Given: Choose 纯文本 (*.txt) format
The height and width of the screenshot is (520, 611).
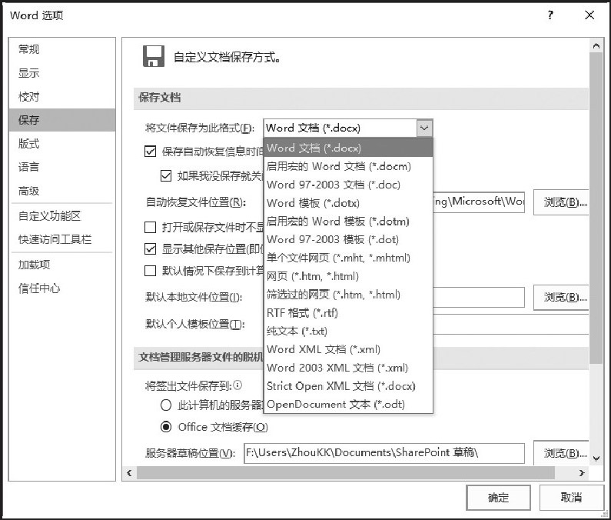Looking at the screenshot, I should pos(348,332).
